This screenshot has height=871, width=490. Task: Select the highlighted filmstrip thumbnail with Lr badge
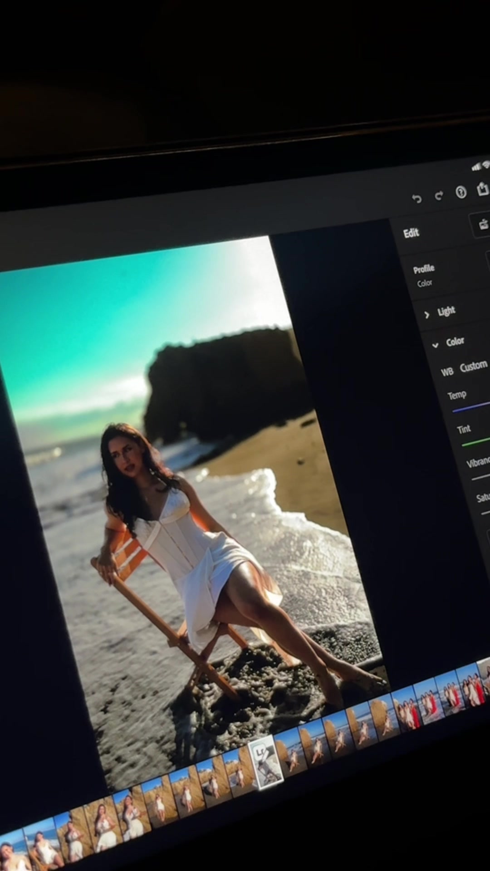[x=266, y=763]
